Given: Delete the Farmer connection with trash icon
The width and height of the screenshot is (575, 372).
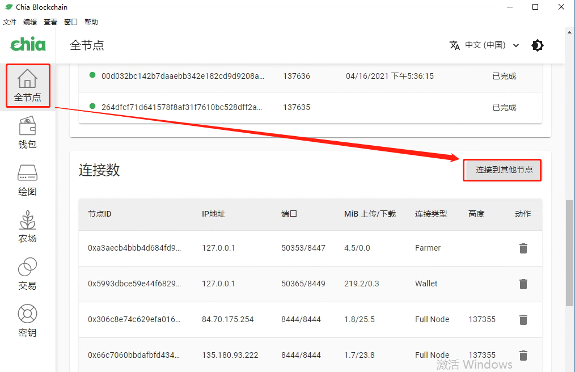Looking at the screenshot, I should (523, 248).
